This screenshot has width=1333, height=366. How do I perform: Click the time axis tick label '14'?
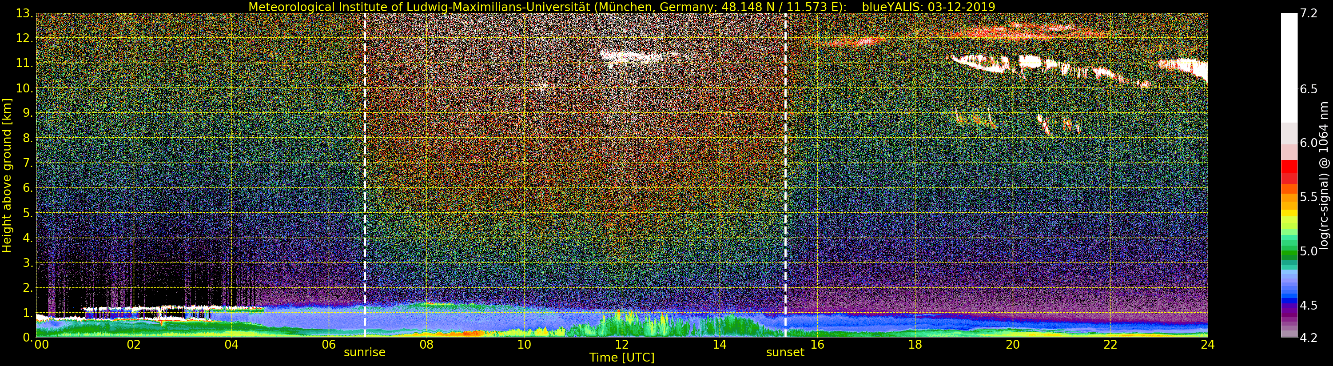pyautogui.click(x=719, y=345)
